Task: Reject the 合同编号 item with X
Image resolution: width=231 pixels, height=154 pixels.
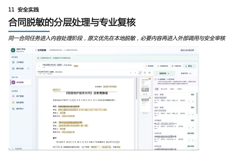Action: [193, 128]
